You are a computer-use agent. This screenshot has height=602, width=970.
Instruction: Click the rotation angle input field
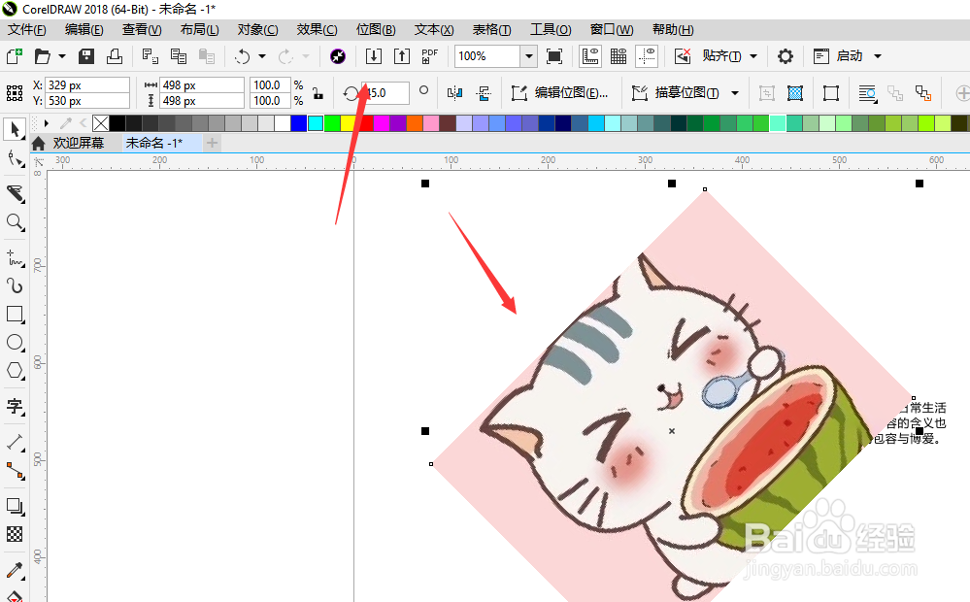click(x=385, y=93)
